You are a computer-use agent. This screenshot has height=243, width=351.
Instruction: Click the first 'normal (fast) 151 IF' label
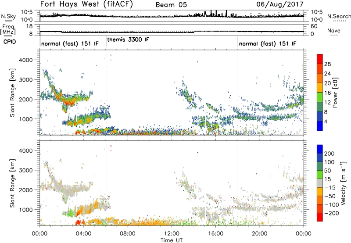pos(70,44)
